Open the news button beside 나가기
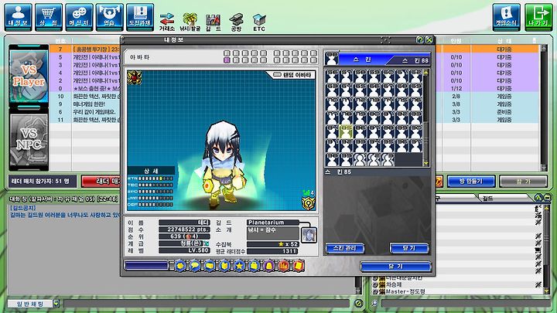The width and height of the screenshot is (557, 313). [506, 17]
